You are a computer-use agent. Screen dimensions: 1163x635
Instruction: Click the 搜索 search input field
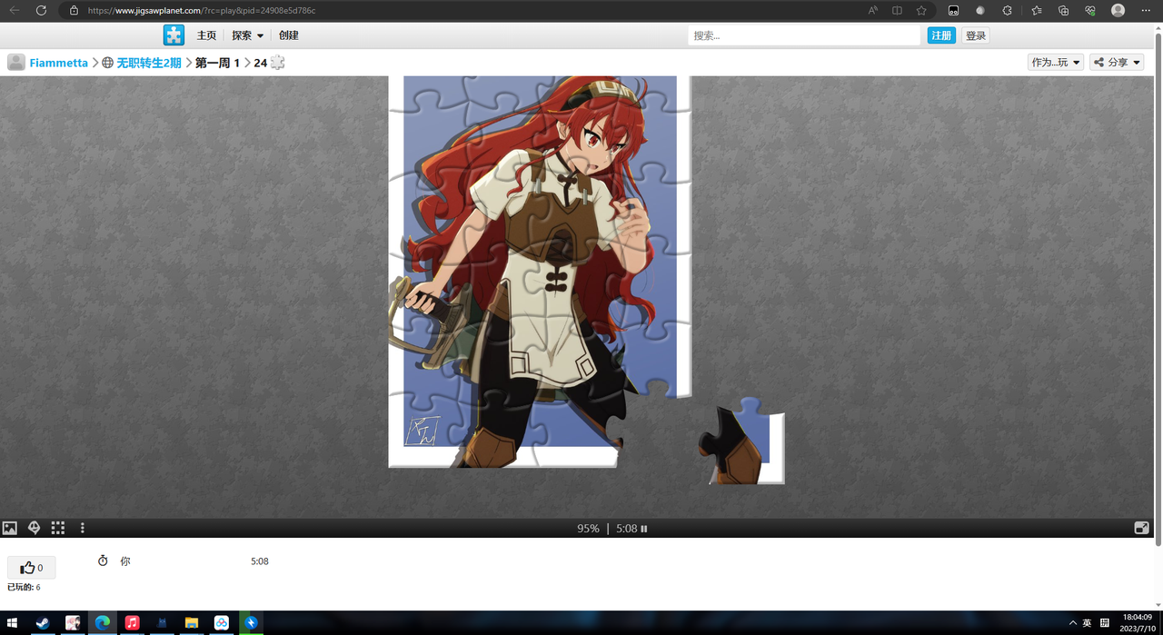tap(804, 35)
